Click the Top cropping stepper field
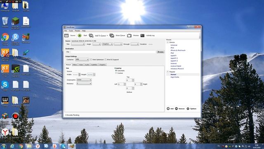Image resolution: width=264 pixels, height=149 pixels. 130,80
